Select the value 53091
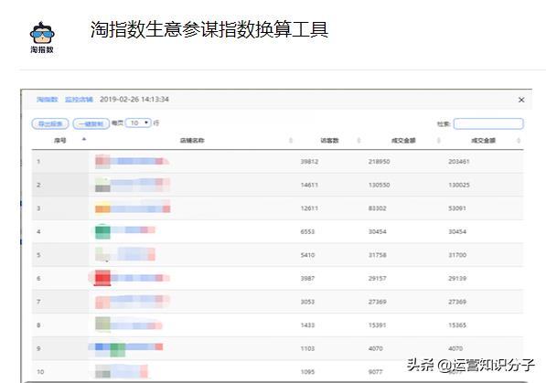The height and width of the screenshot is (383, 546). (457, 208)
